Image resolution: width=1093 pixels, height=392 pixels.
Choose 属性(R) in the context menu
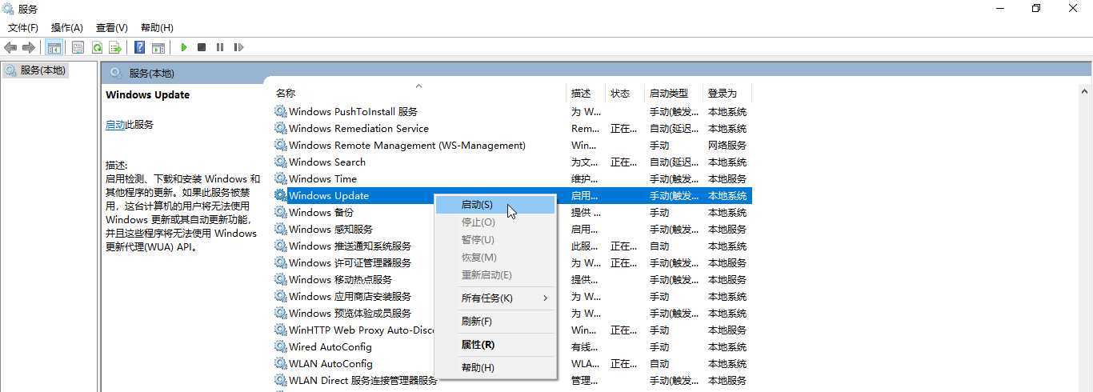click(495, 344)
